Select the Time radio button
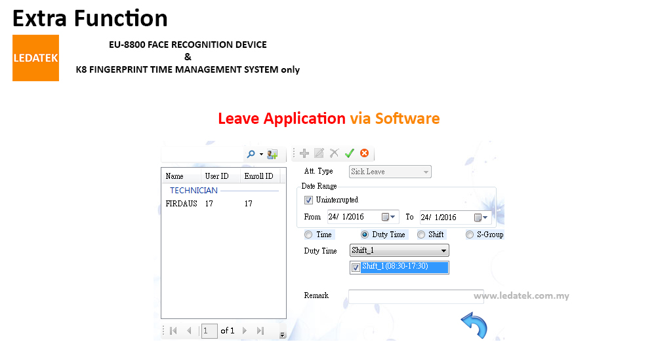656x359 pixels. pos(308,235)
